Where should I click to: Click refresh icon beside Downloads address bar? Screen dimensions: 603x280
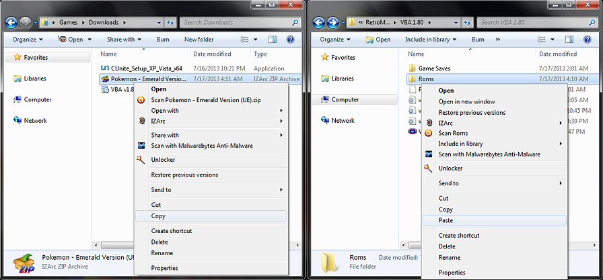171,23
